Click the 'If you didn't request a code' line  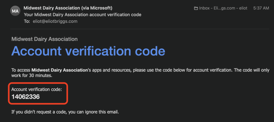click(x=65, y=112)
